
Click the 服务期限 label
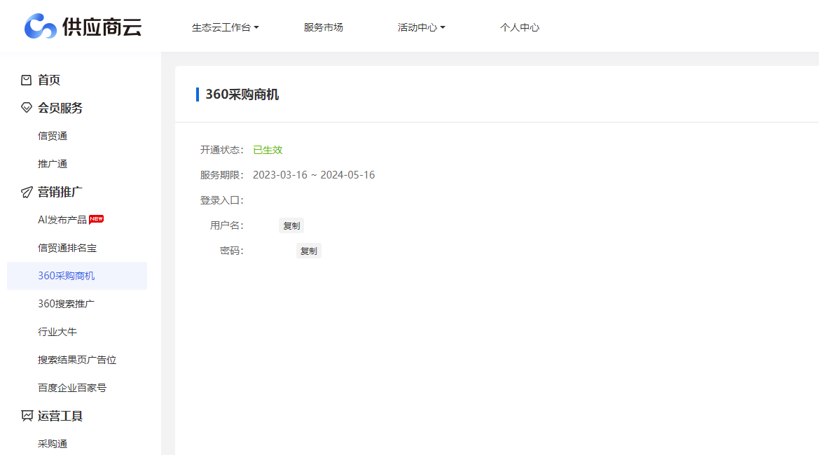[x=221, y=175]
